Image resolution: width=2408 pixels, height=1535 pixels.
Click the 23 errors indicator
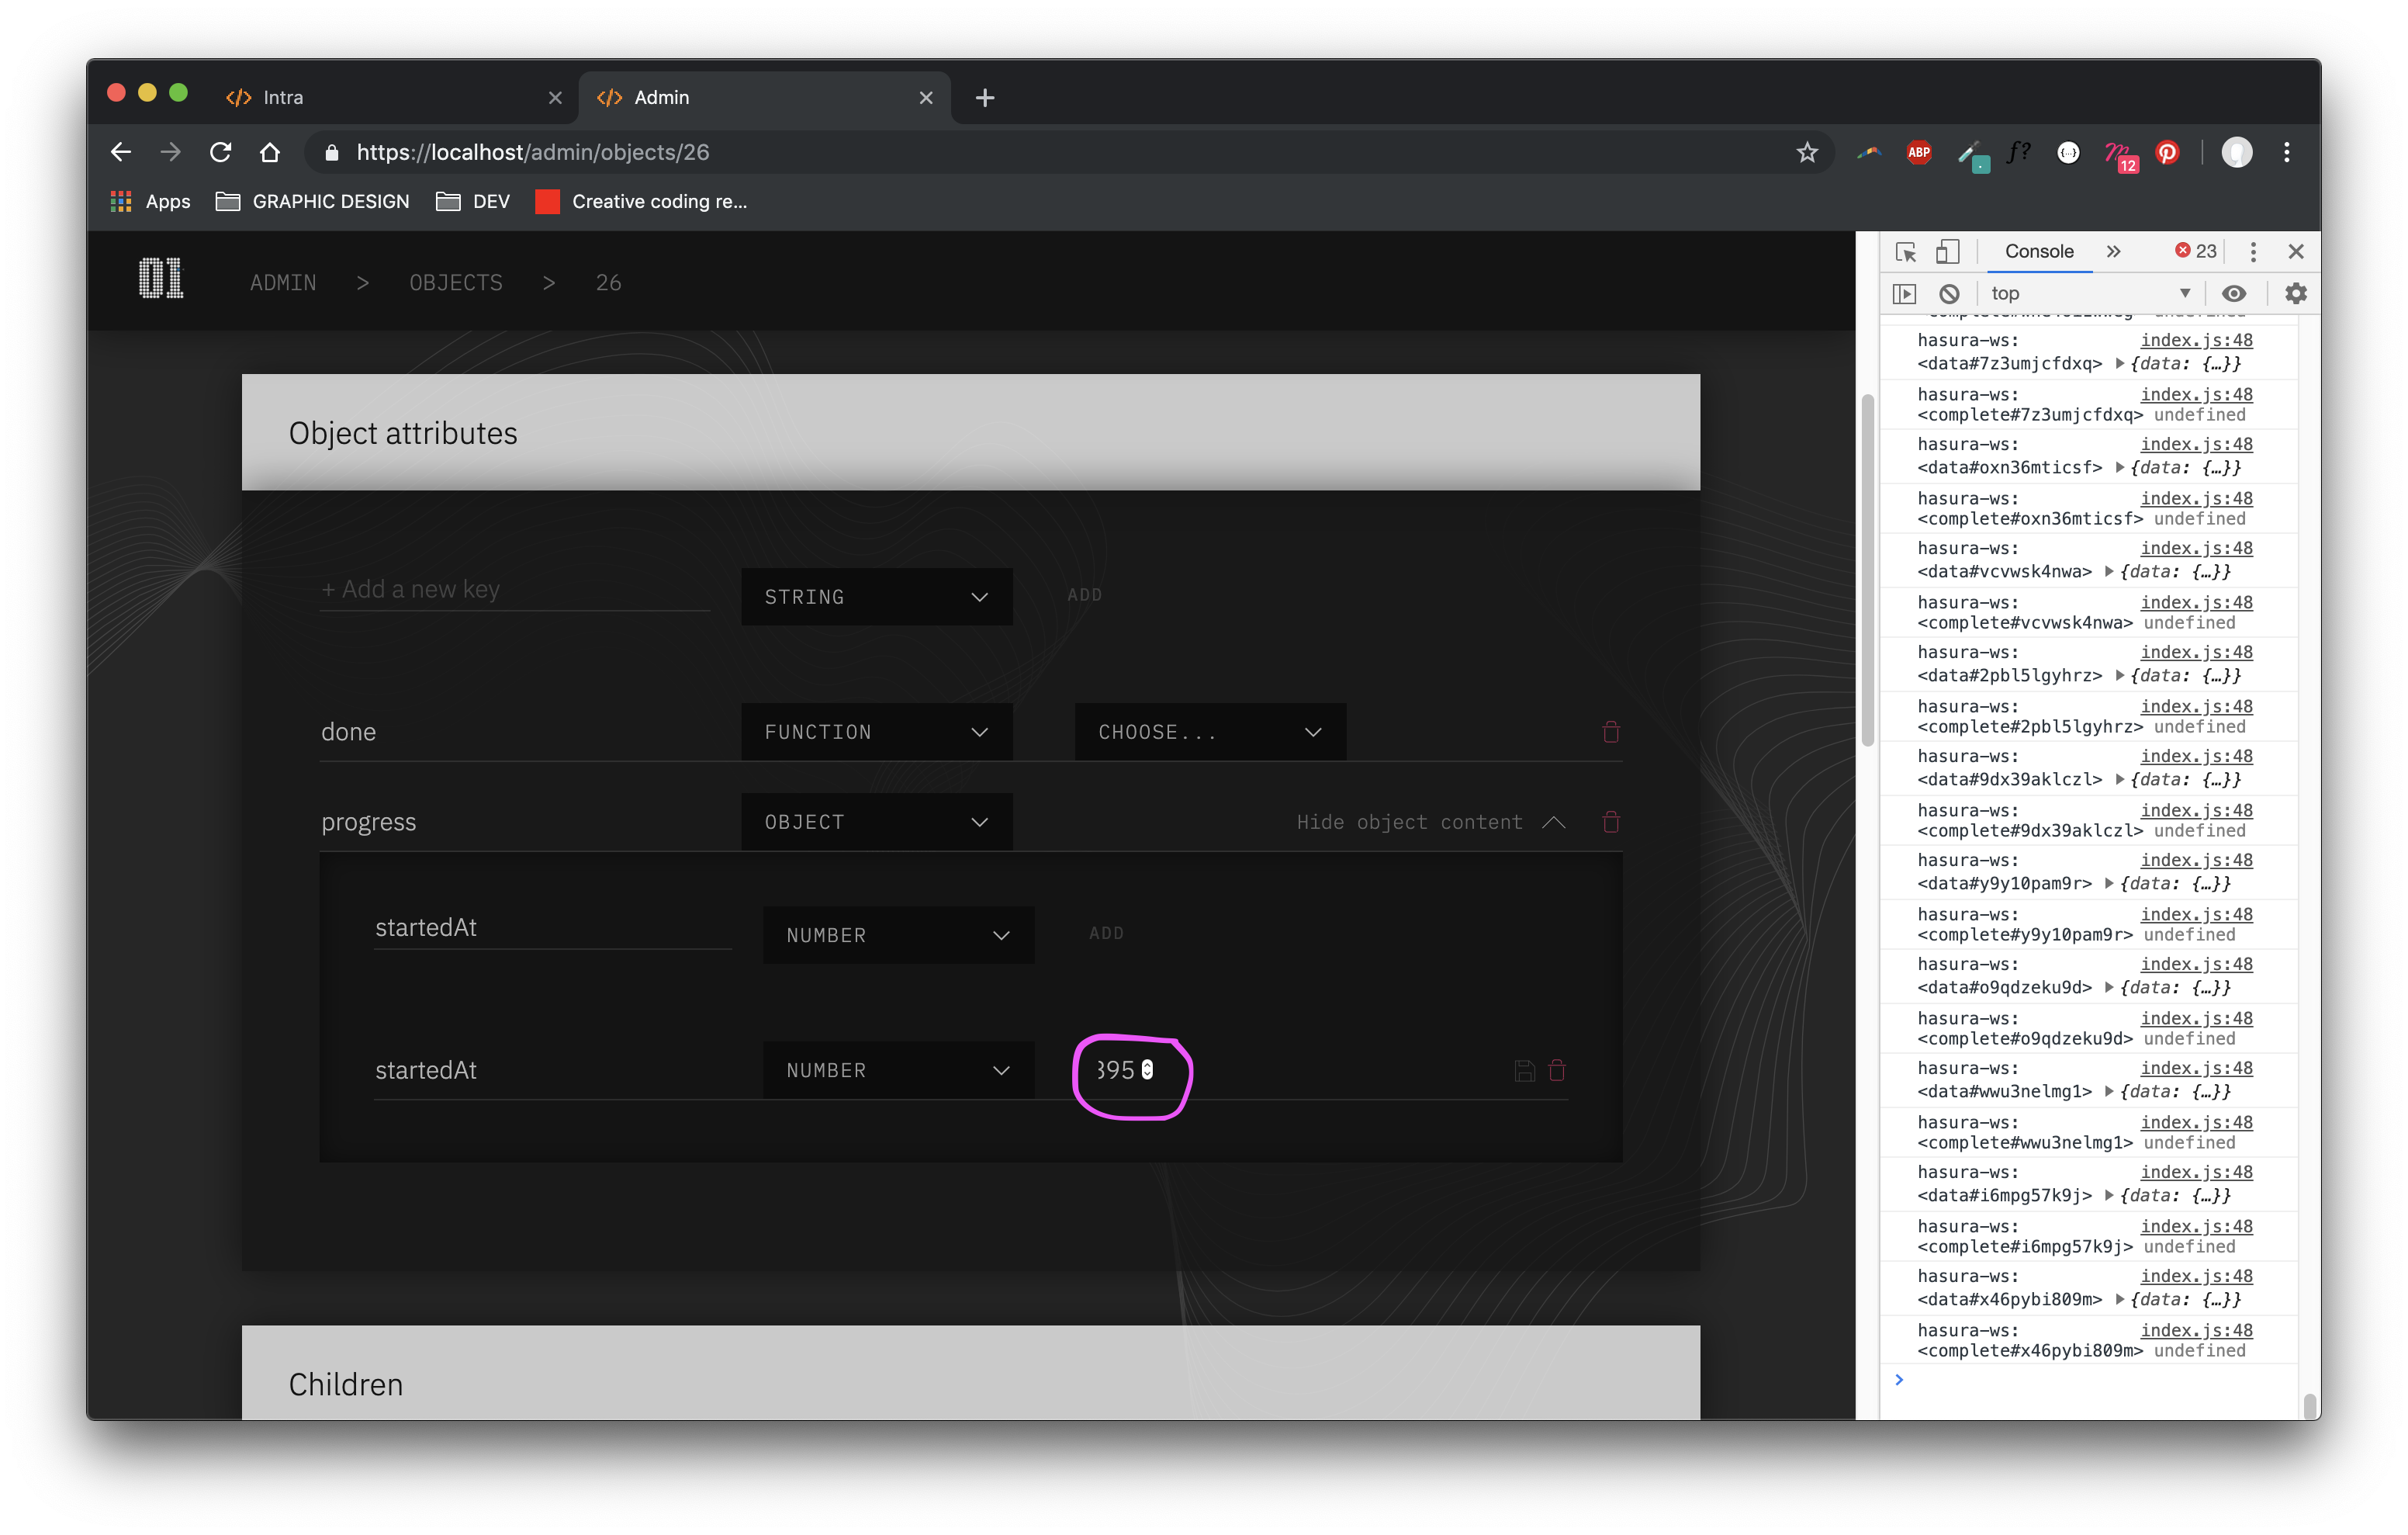click(x=2196, y=251)
